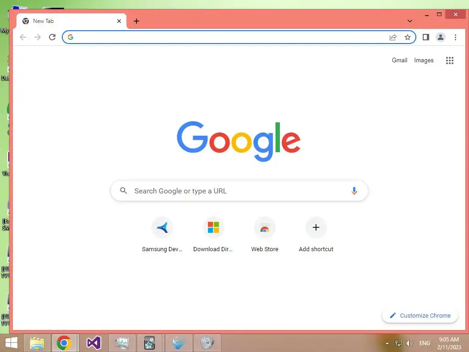The width and height of the screenshot is (469, 352).
Task: Click the Google logo
Action: coord(238,141)
